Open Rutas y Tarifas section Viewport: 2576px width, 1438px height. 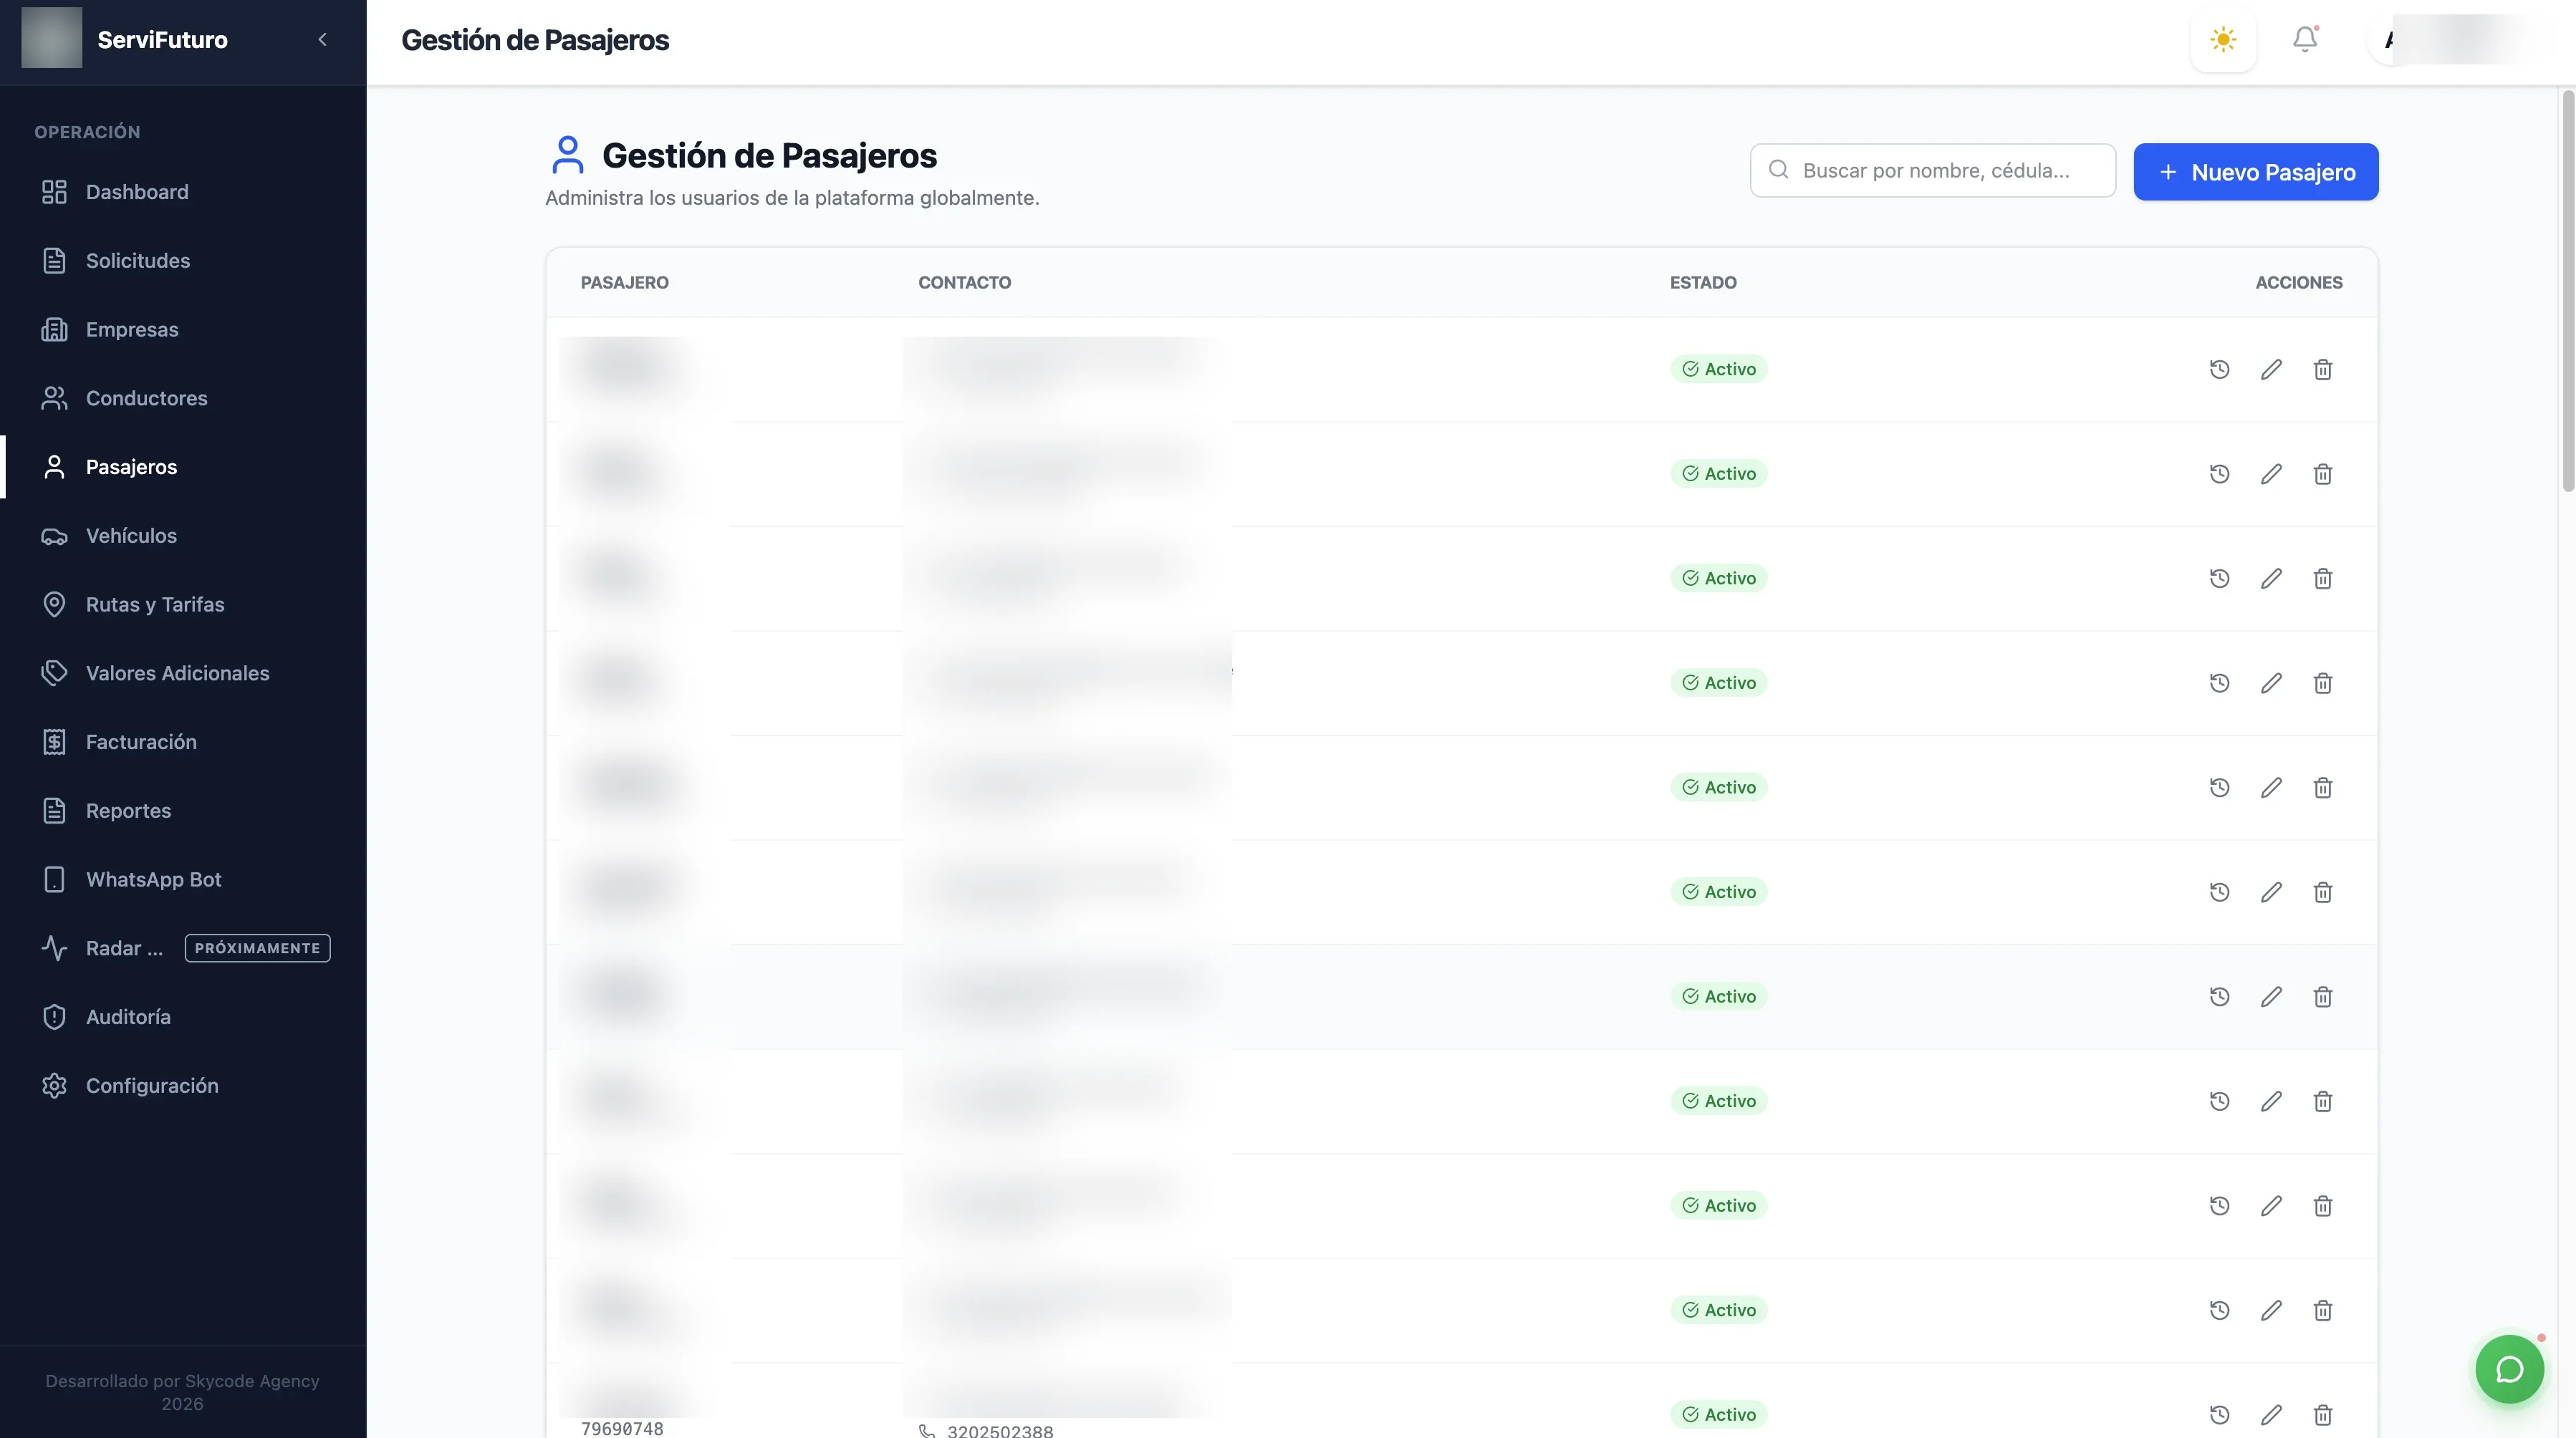tap(184, 605)
